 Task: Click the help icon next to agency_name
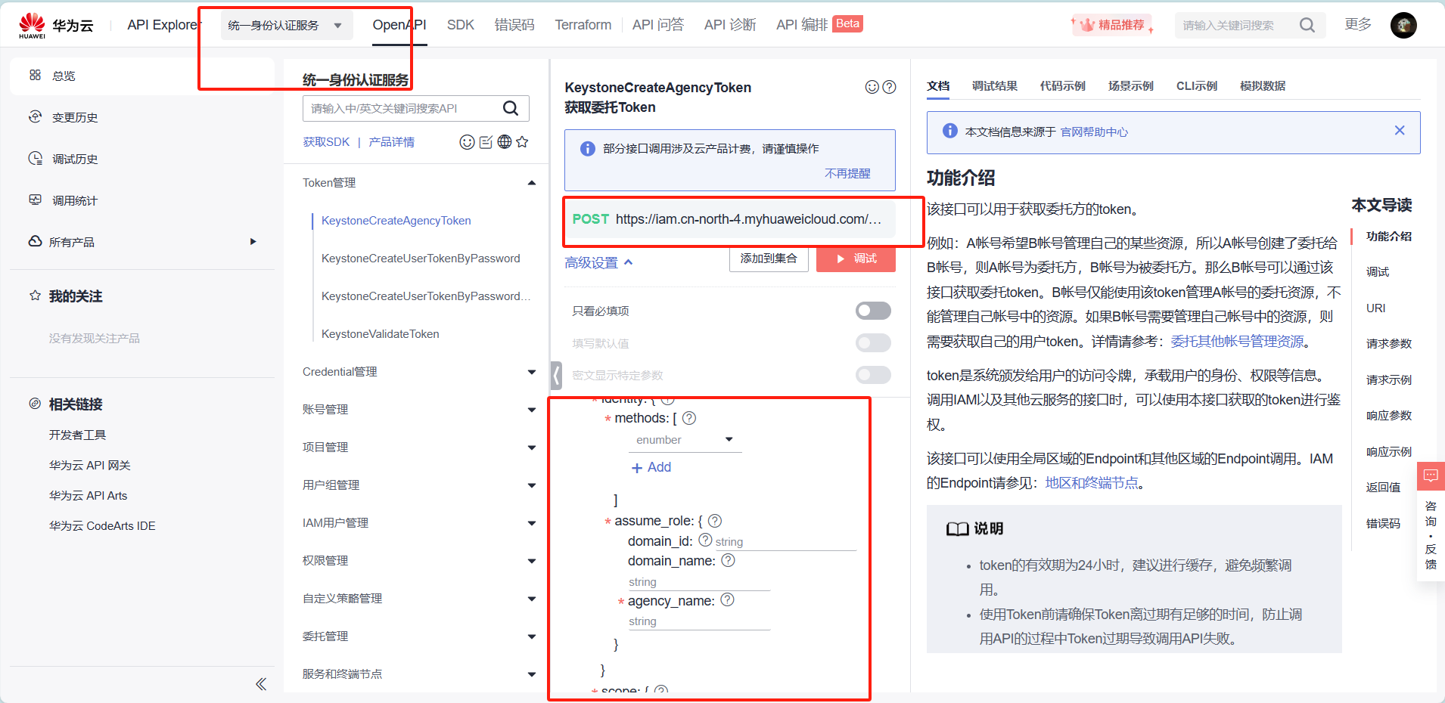coord(727,599)
